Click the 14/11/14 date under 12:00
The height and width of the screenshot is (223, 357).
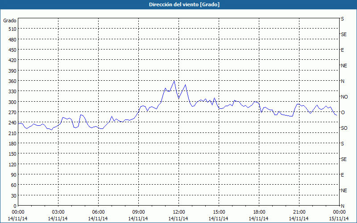click(x=178, y=219)
